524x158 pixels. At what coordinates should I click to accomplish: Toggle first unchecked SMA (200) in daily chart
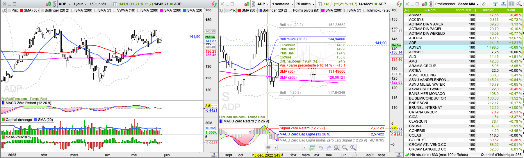pyautogui.click(x=73, y=10)
